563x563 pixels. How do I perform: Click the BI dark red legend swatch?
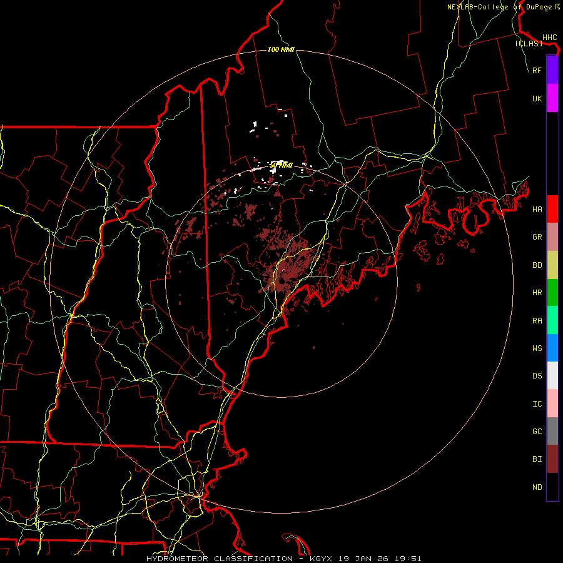pyautogui.click(x=552, y=459)
